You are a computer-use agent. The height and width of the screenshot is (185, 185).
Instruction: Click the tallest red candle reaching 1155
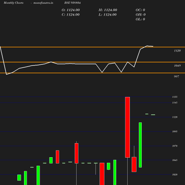tap(127, 127)
